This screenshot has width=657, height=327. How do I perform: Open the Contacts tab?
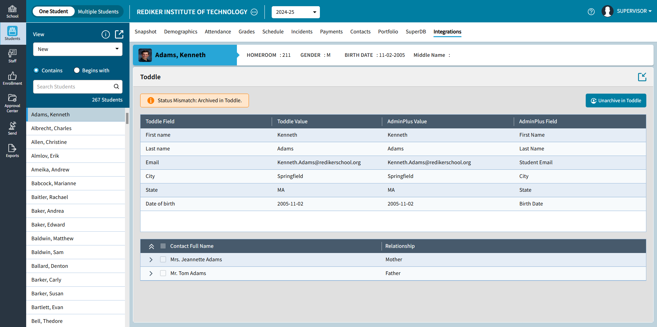click(361, 32)
